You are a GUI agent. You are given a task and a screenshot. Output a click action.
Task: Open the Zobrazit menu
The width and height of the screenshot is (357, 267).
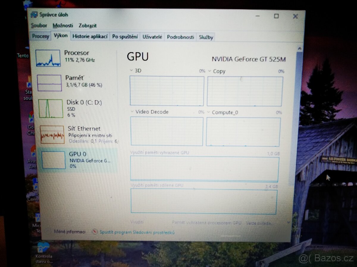pos(87,26)
